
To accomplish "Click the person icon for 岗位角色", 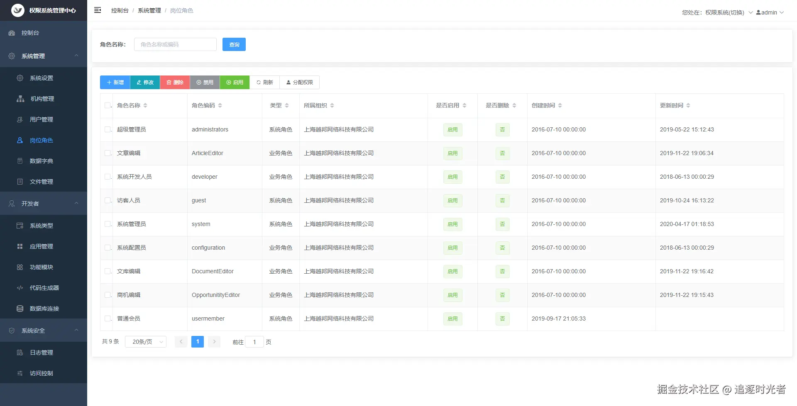I will coord(20,140).
